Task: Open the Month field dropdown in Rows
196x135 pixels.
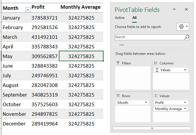Action: (x=146, y=103)
